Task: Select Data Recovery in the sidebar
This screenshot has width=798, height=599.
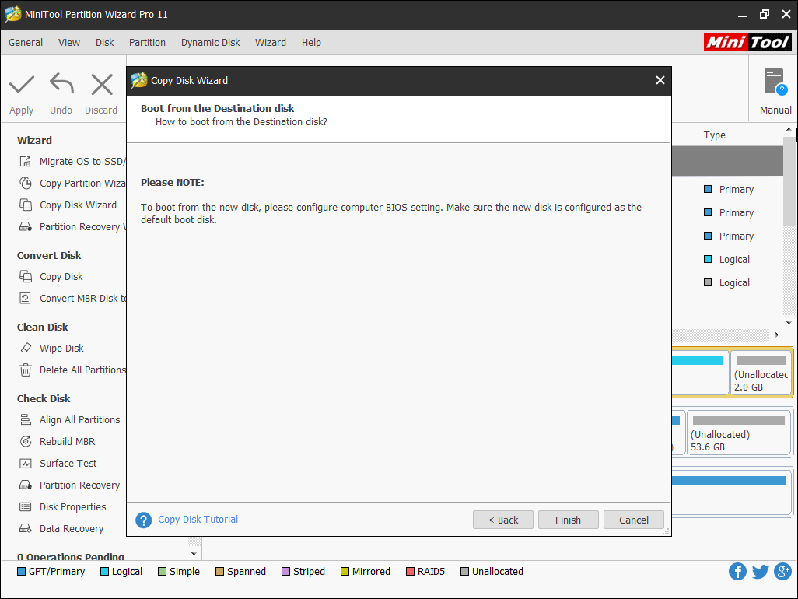Action: pos(72,529)
